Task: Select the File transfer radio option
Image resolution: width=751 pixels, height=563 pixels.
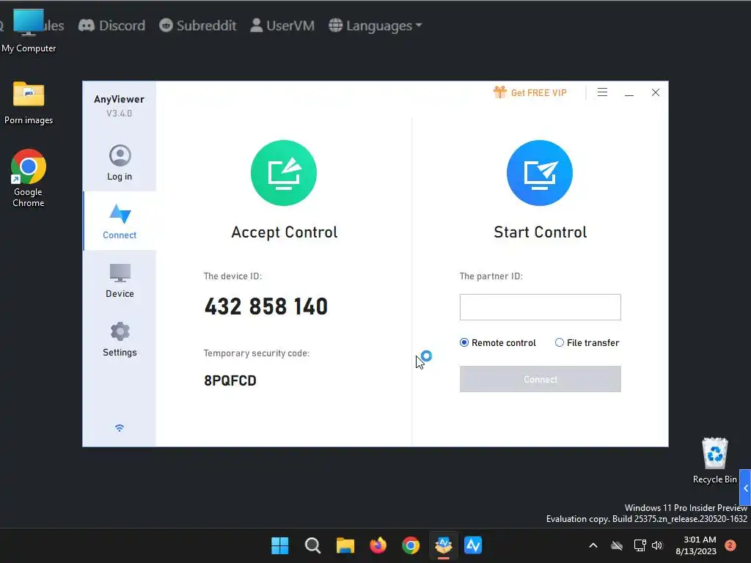Action: pyautogui.click(x=587, y=343)
